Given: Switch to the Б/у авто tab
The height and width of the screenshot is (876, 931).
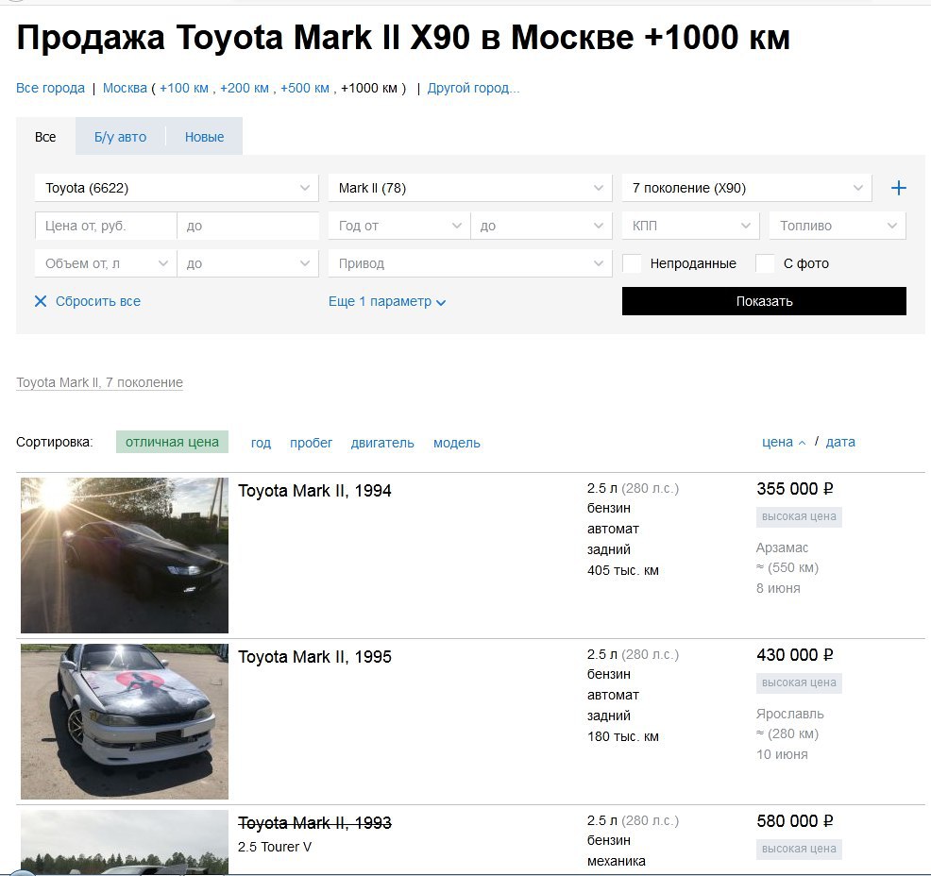Looking at the screenshot, I should tap(121, 137).
